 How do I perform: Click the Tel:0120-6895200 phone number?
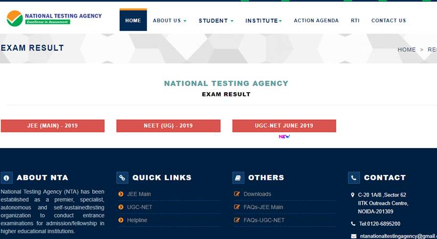click(379, 224)
